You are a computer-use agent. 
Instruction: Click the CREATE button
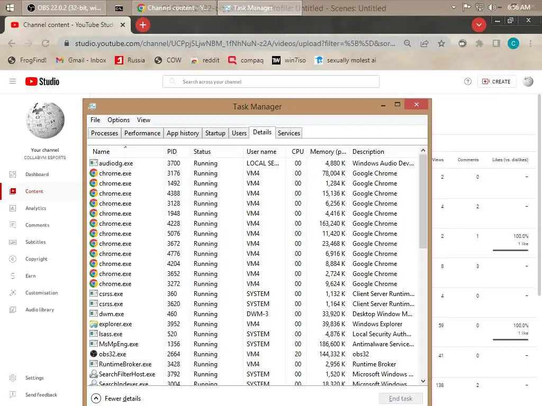pos(496,81)
